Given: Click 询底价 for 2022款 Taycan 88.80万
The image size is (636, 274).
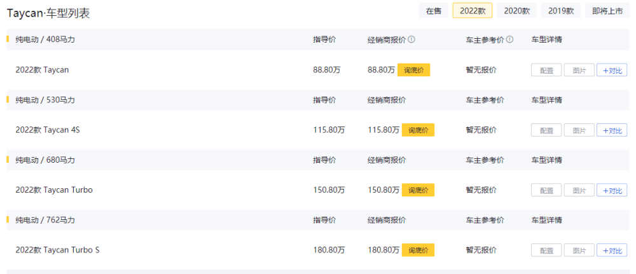Looking at the screenshot, I should 414,70.
